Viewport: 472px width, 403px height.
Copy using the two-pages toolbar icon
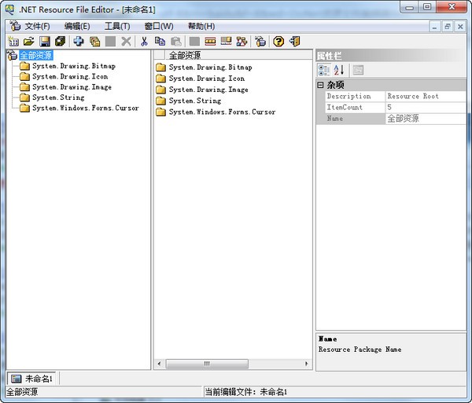tap(160, 42)
